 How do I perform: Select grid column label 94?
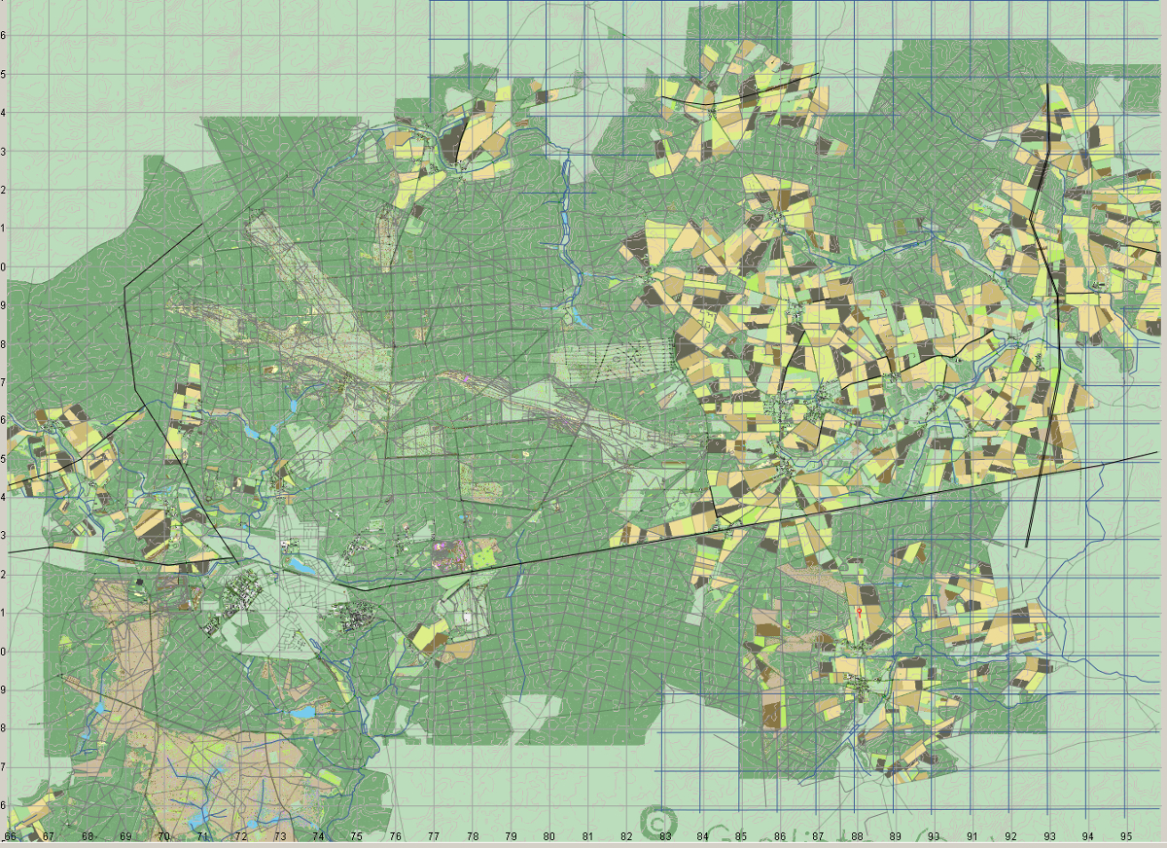pos(1087,836)
